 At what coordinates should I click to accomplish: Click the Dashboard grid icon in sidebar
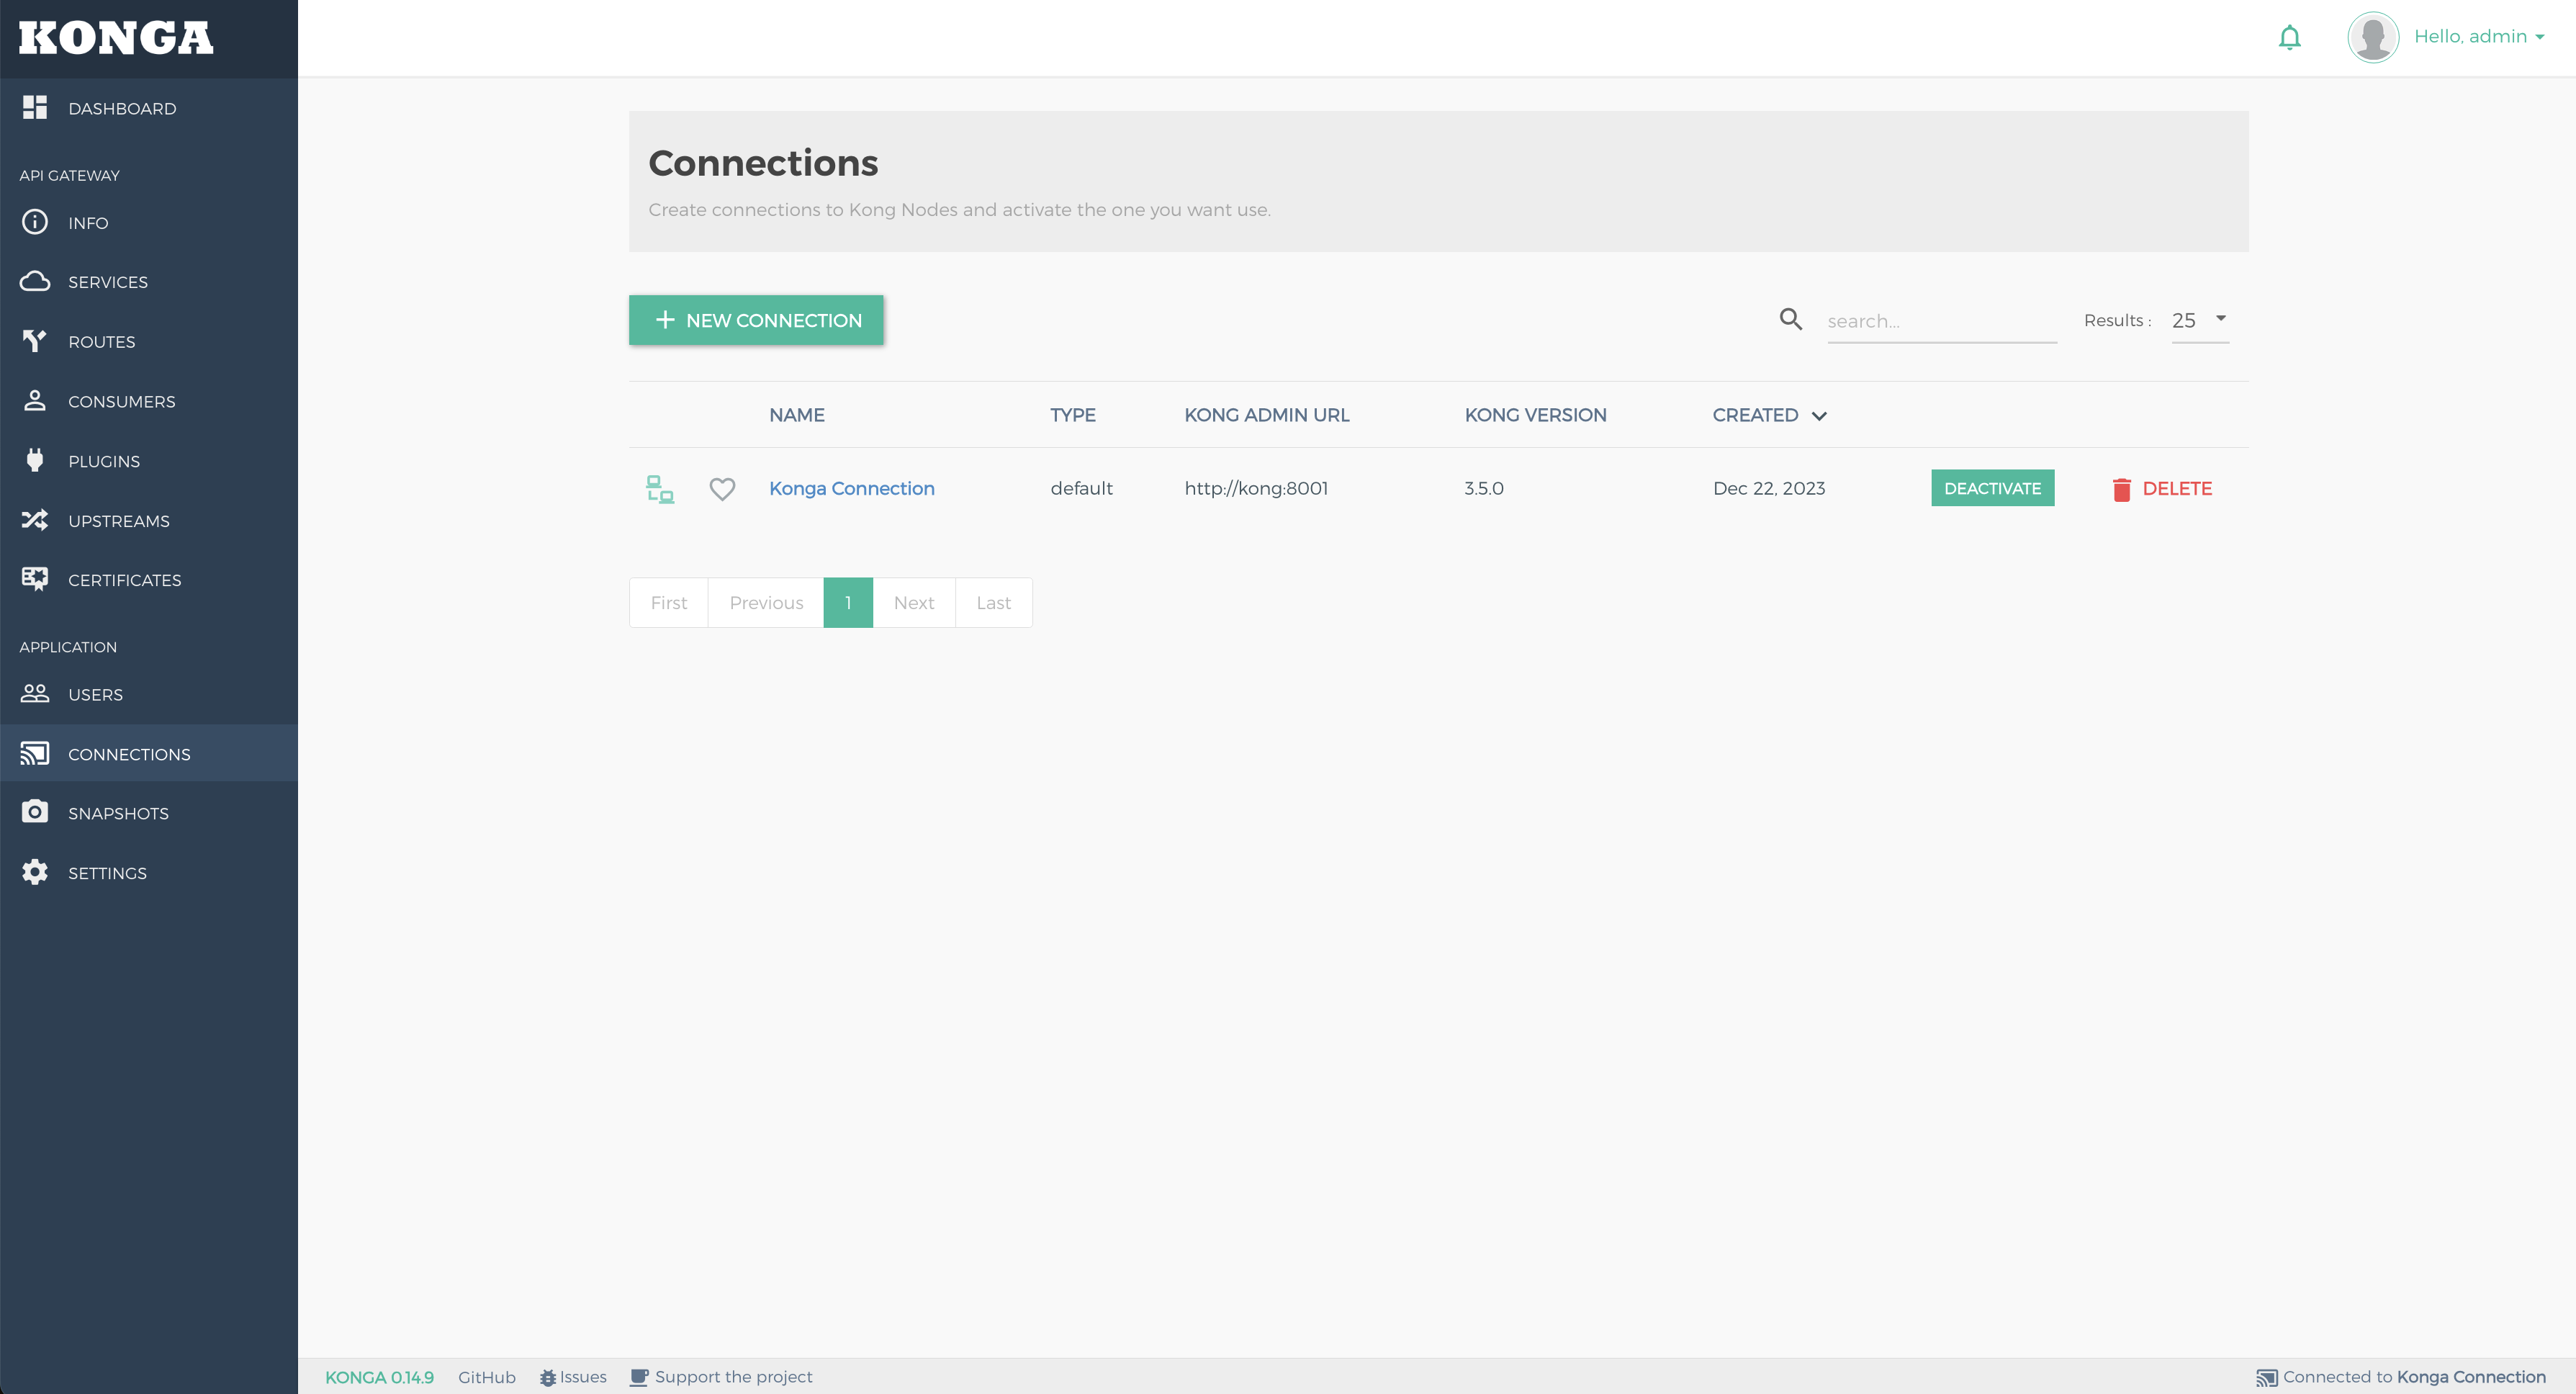pos(35,108)
